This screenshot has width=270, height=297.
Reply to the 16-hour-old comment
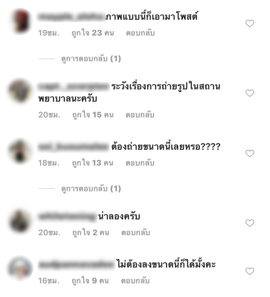135,281
